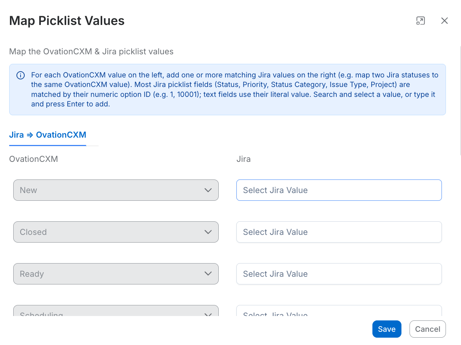Focus the Jira value field for Ready
This screenshot has height=345, width=461.
(339, 274)
